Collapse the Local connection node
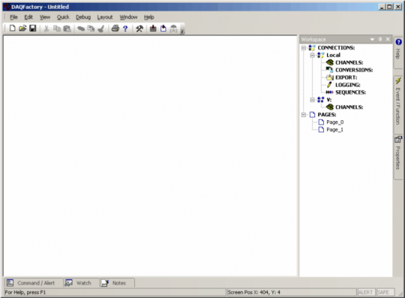The height and width of the screenshot is (298, 405). point(313,55)
